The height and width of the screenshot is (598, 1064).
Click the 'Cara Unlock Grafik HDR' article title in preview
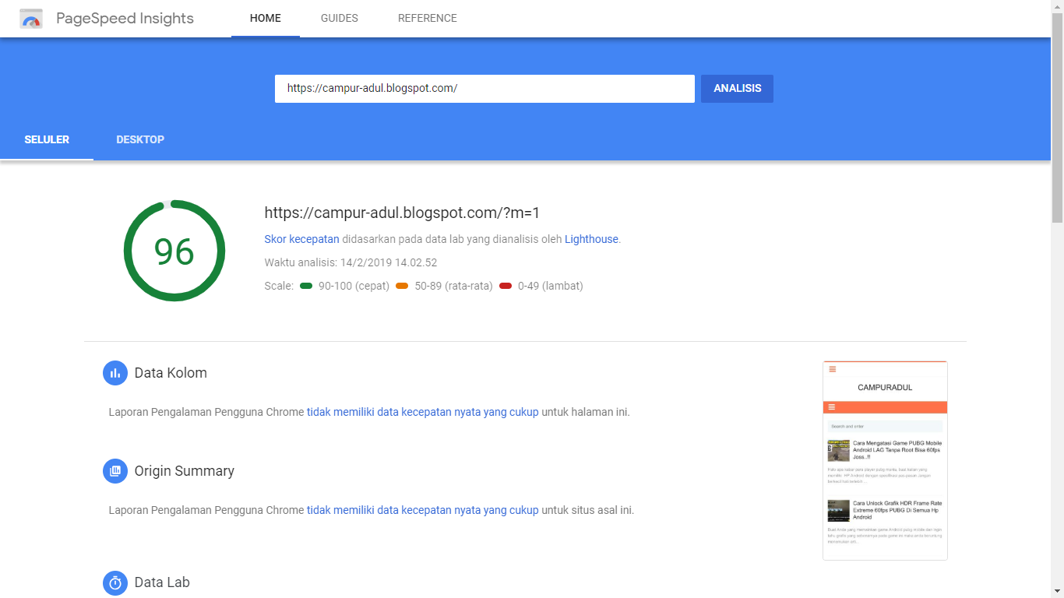(x=897, y=510)
